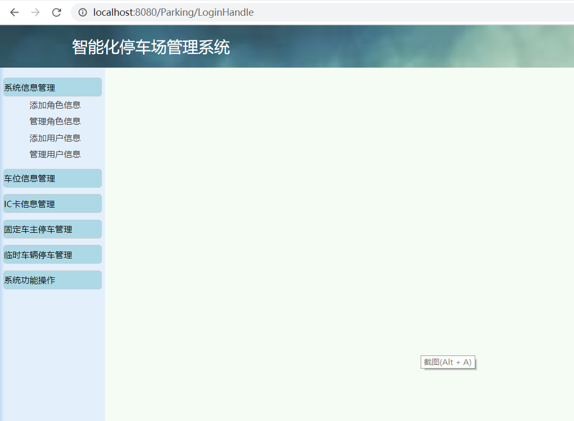Go back with the browser back arrow
The width and height of the screenshot is (574, 421).
[14, 13]
